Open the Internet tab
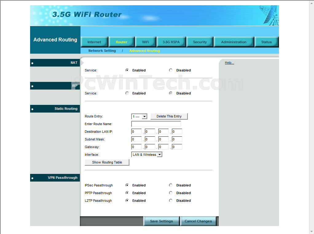Viewport: 314px width, 234px height. pyautogui.click(x=94, y=42)
